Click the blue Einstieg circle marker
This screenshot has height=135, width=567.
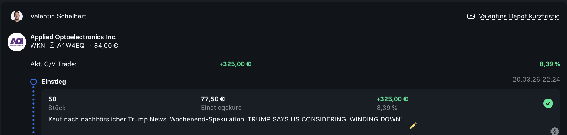(x=34, y=82)
